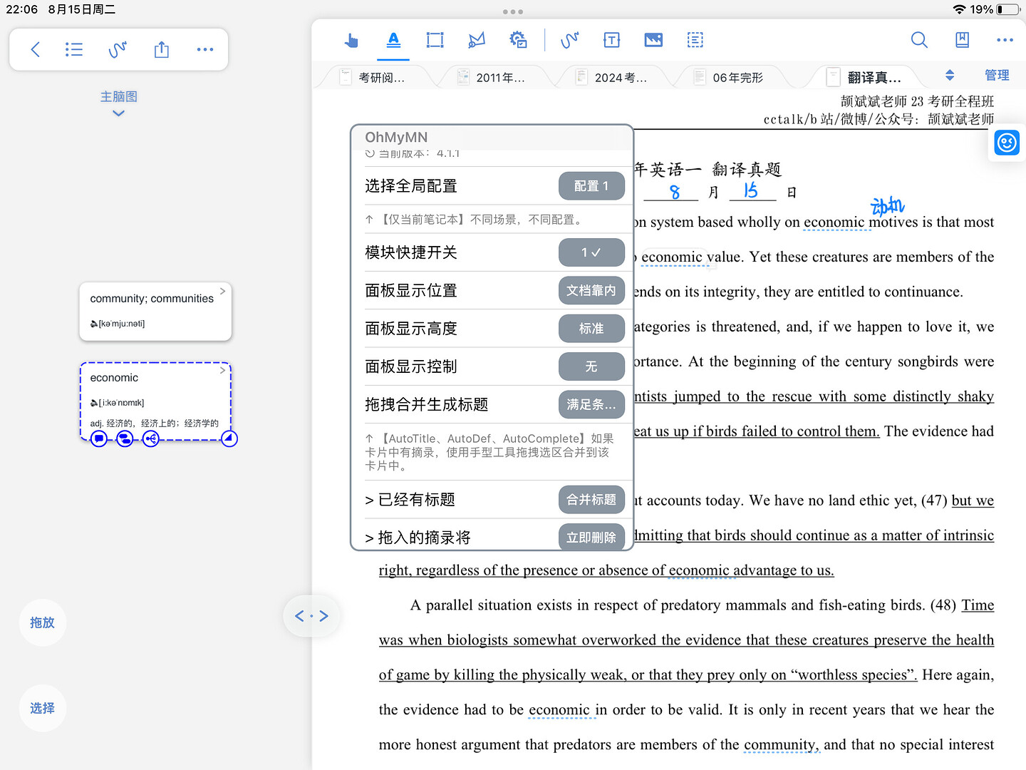Image resolution: width=1026 pixels, height=770 pixels.
Task: Open the bookmark icon in document toolbar
Action: pos(962,40)
